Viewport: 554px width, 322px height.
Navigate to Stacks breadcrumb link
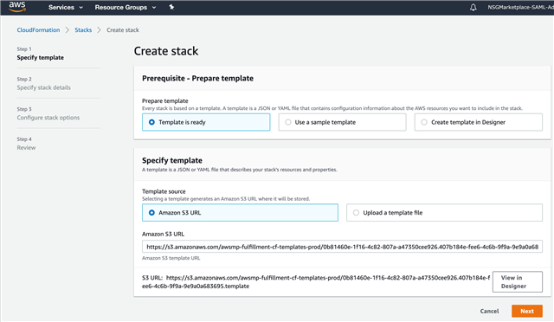point(83,30)
